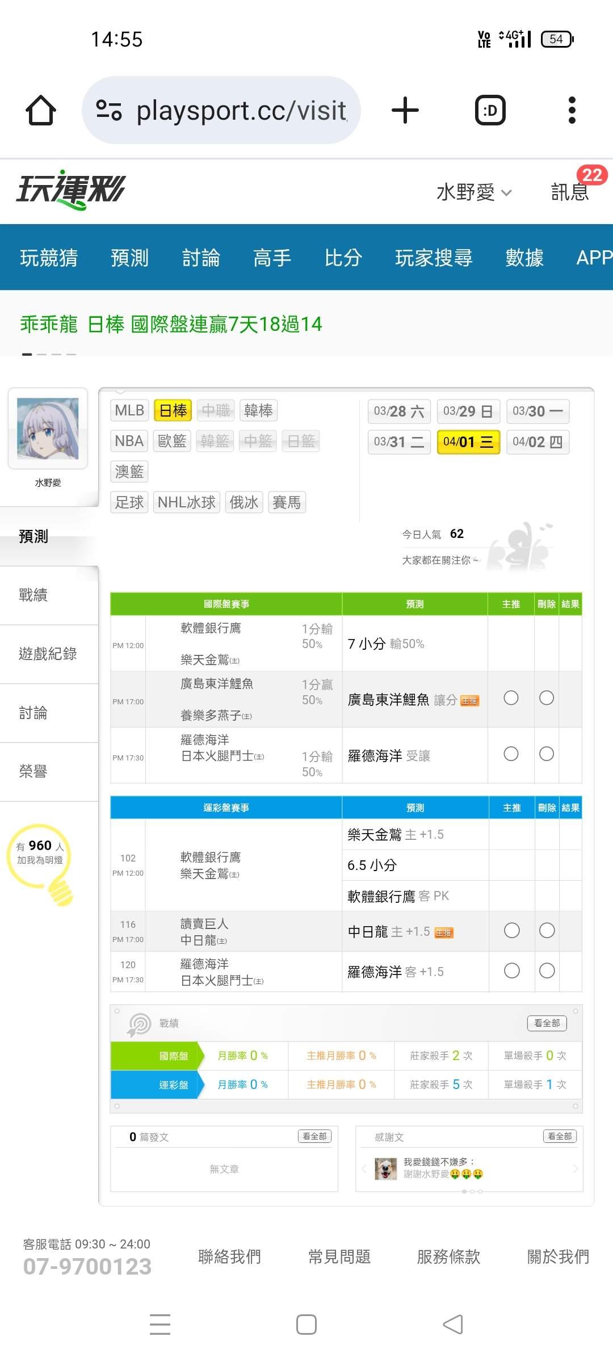Tap Android back navigation button
The image size is (613, 1362).
(x=453, y=1325)
